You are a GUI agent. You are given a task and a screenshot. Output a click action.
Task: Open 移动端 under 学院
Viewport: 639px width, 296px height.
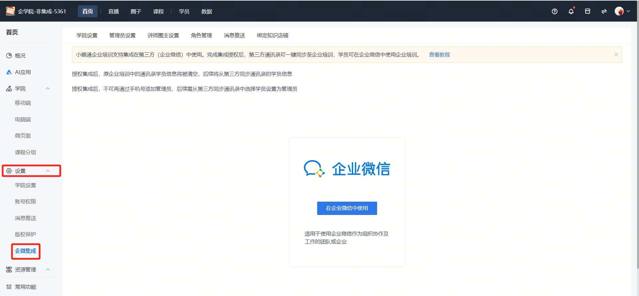point(23,103)
